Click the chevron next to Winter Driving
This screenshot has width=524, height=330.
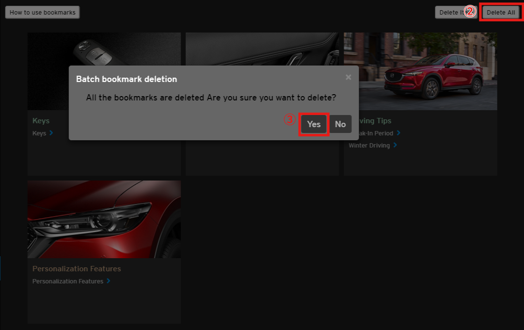point(395,145)
